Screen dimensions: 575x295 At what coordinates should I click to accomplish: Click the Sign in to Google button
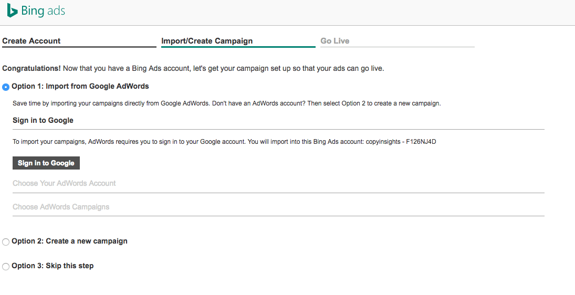46,163
